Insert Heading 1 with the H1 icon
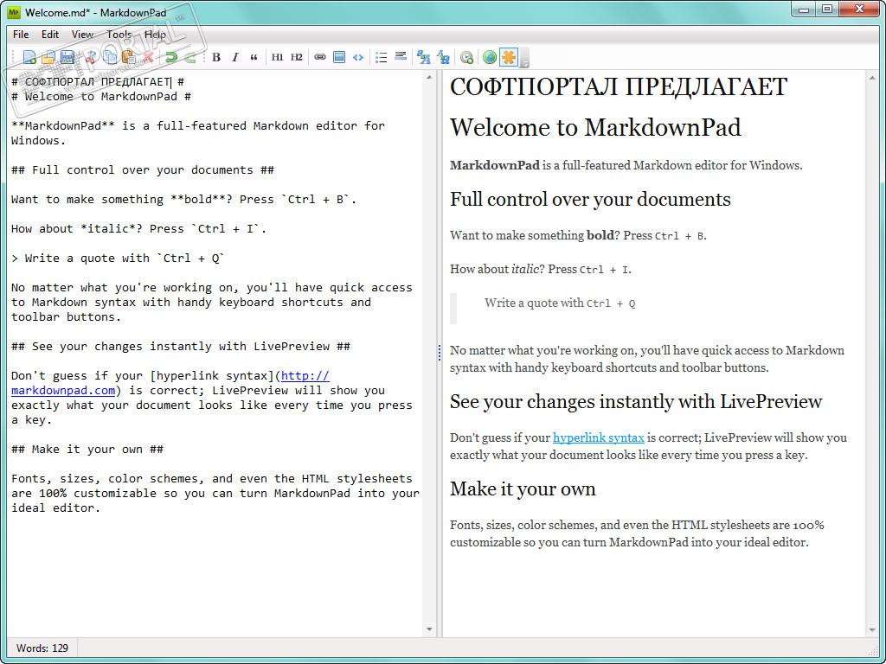The width and height of the screenshot is (886, 664). [277, 57]
